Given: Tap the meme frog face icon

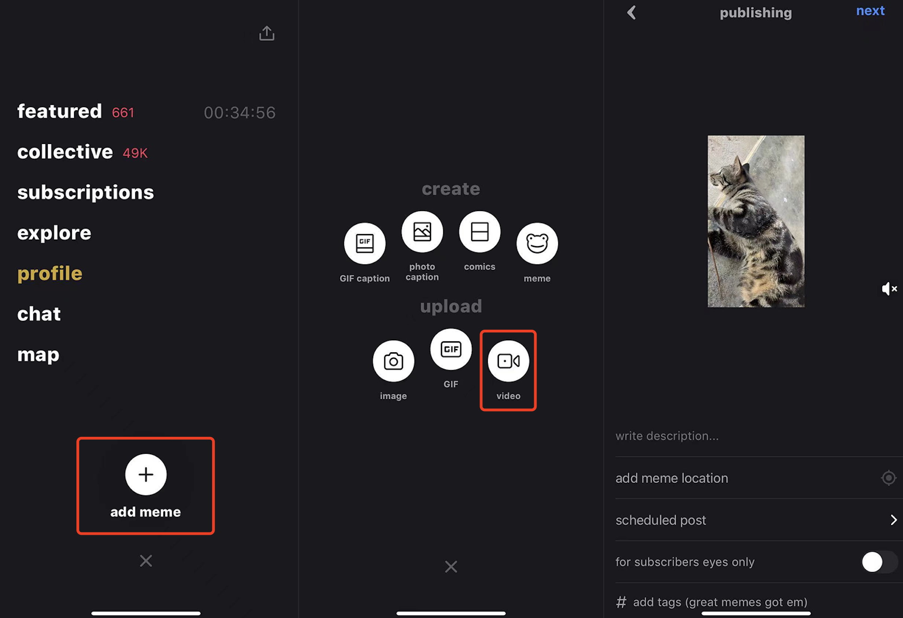Looking at the screenshot, I should tap(537, 244).
